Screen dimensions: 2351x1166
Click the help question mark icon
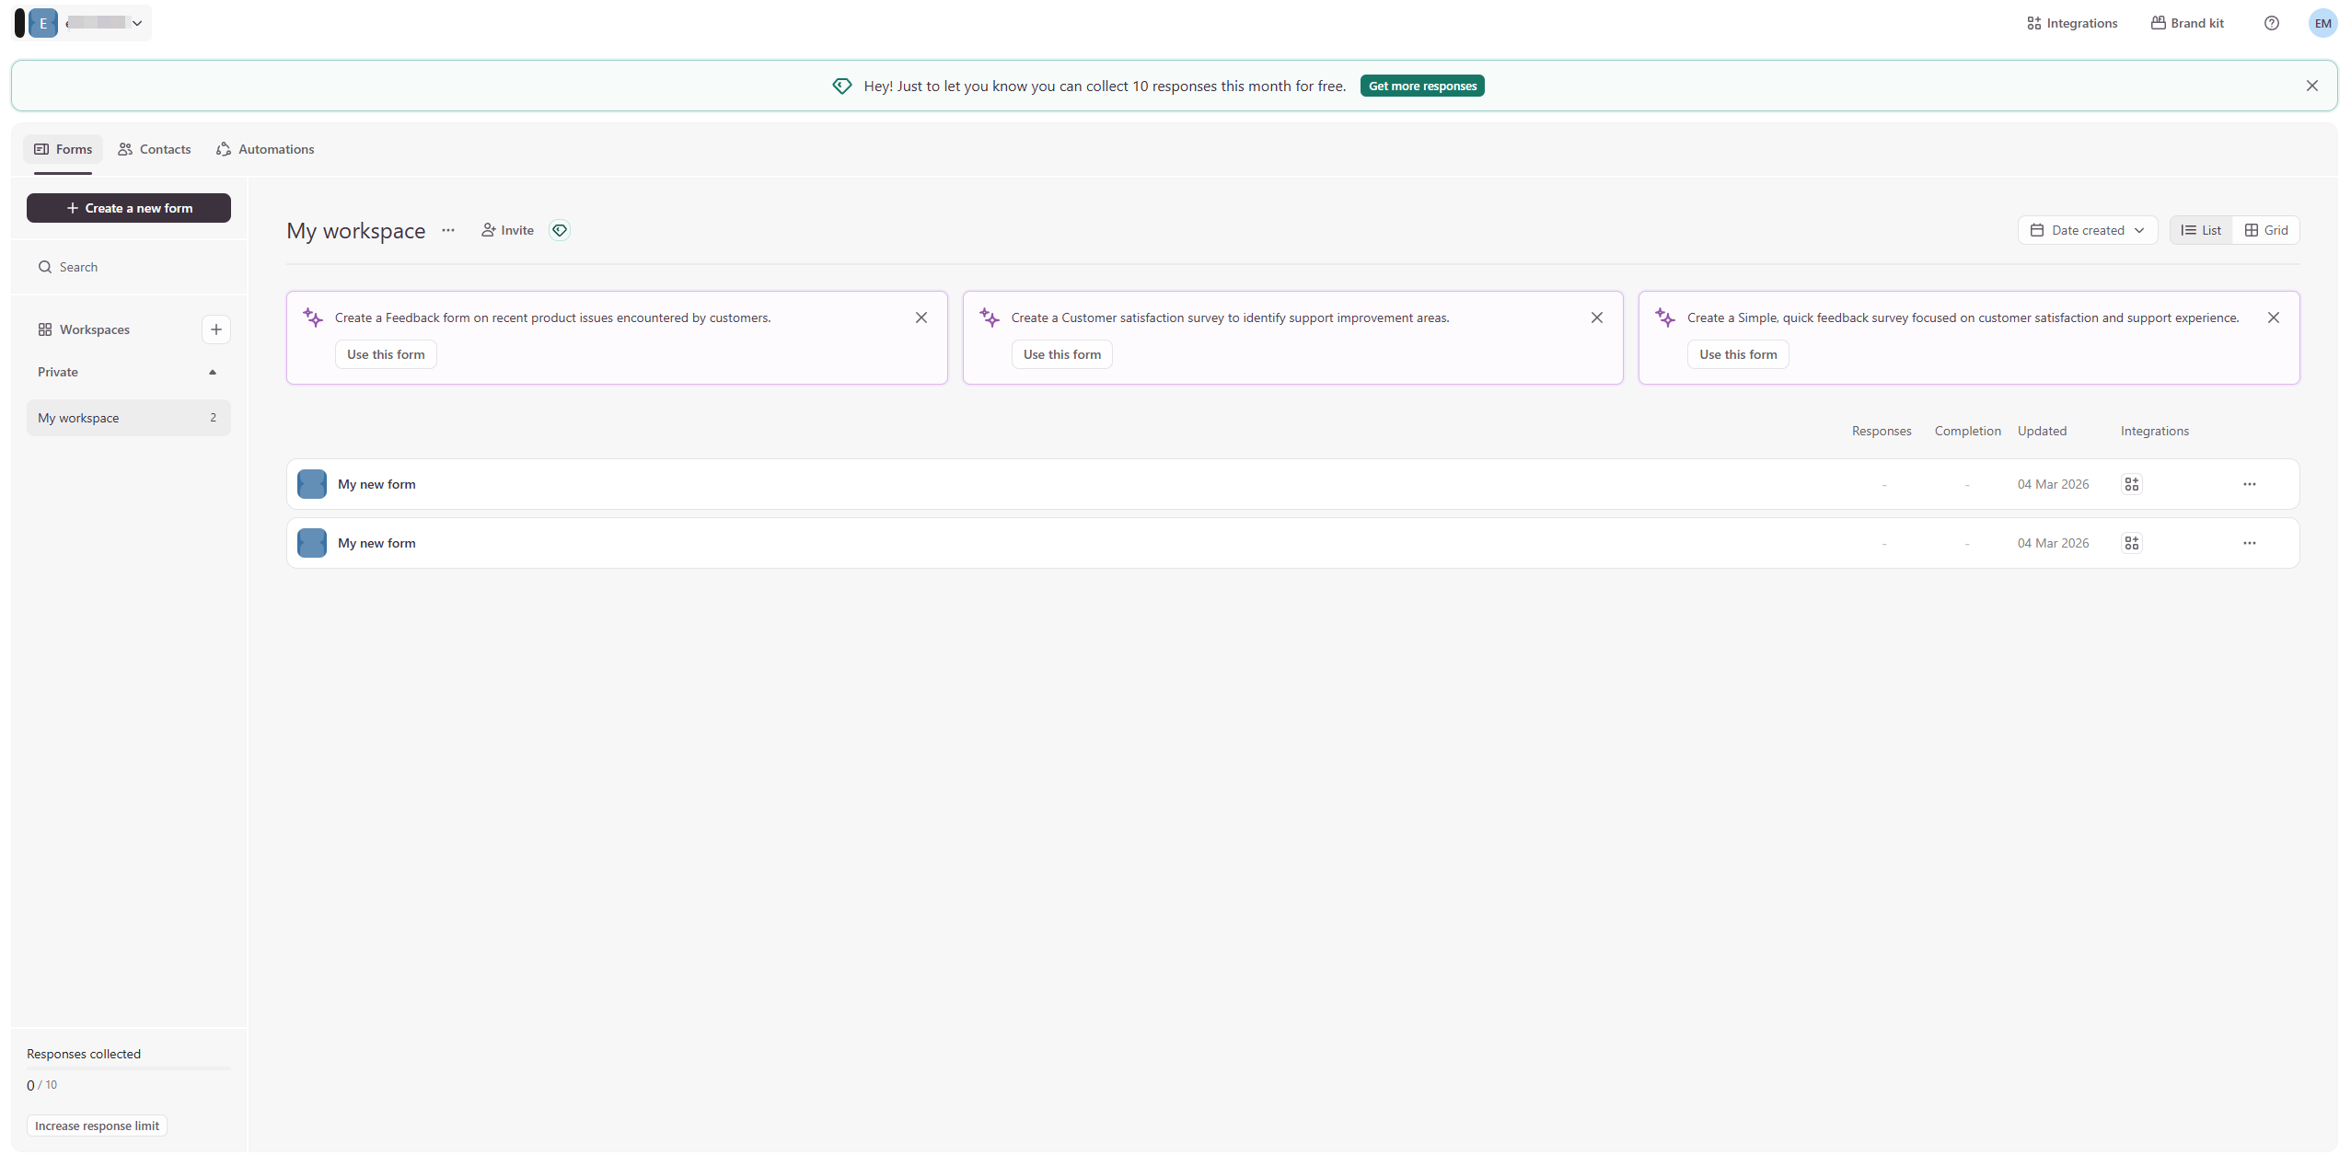[2271, 23]
